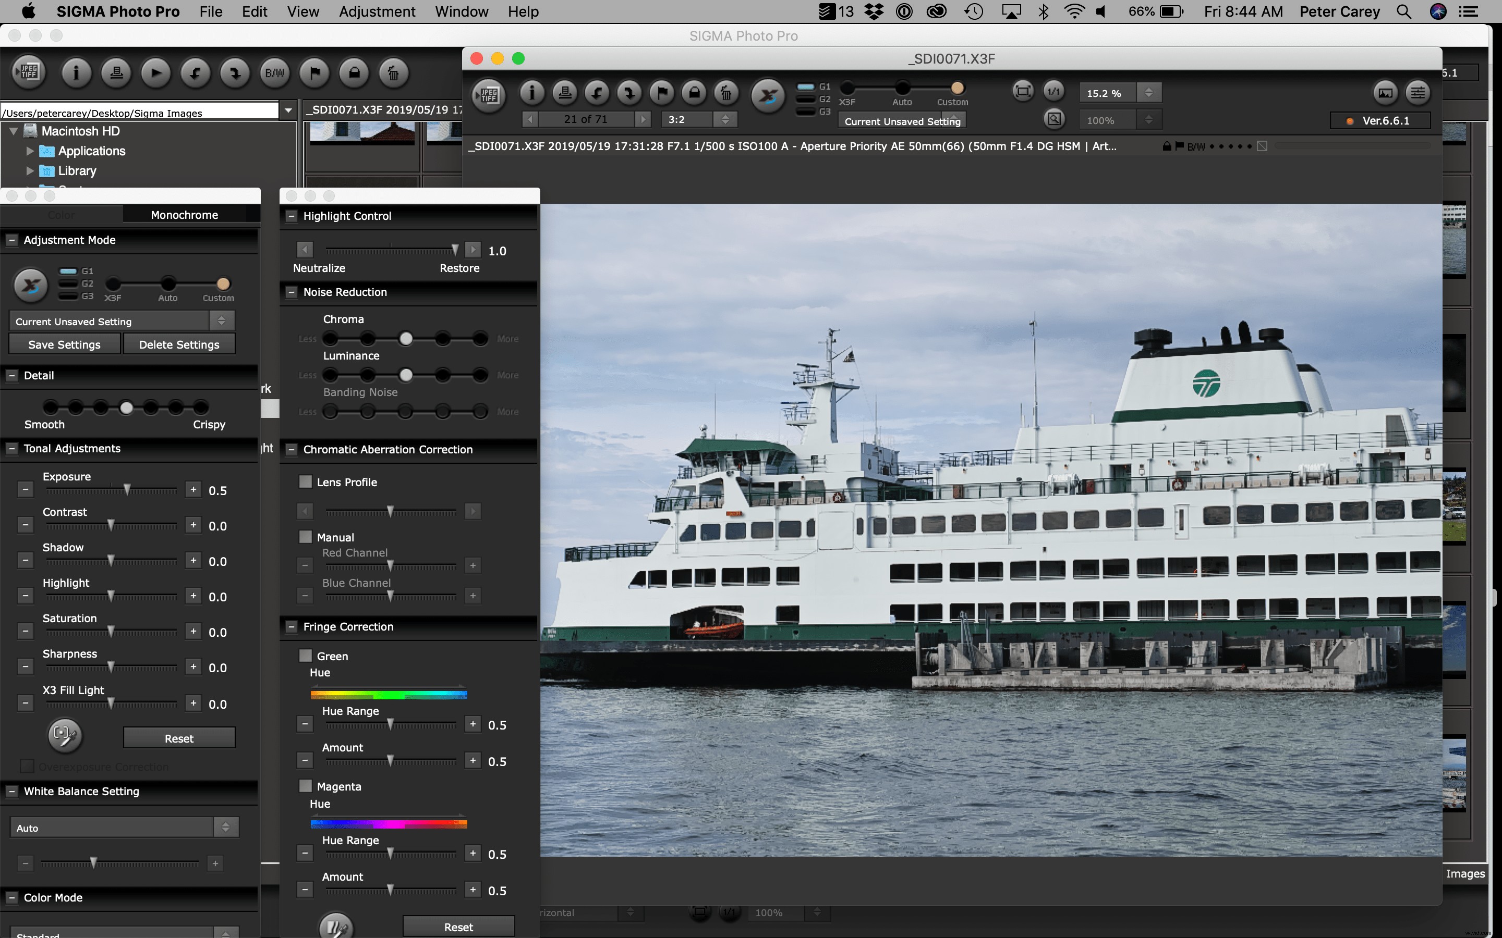Viewport: 1502px width, 938px height.
Task: Open the Auto white balance dropdown
Action: (x=226, y=827)
